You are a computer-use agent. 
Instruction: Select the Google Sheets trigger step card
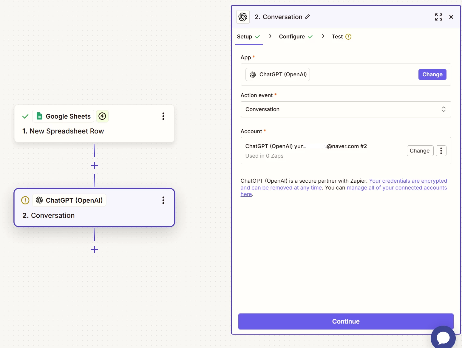pyautogui.click(x=94, y=123)
